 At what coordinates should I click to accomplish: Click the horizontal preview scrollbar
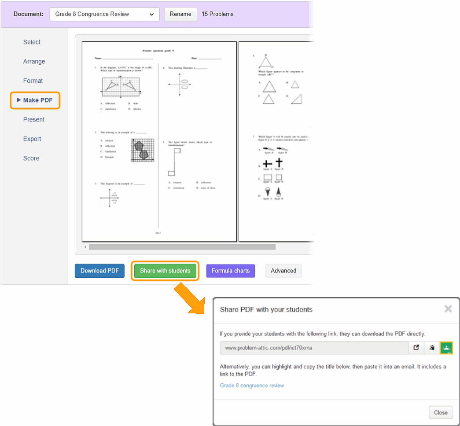tap(182, 247)
